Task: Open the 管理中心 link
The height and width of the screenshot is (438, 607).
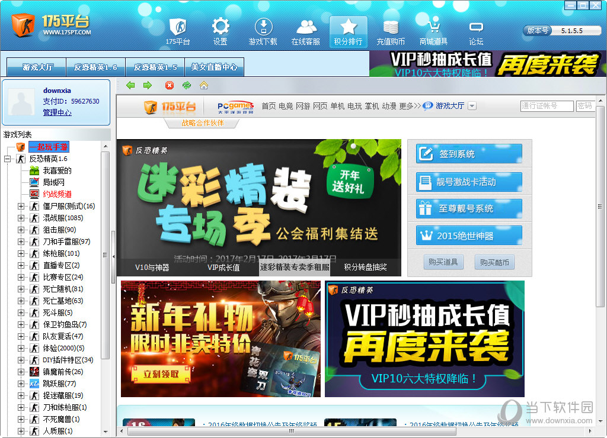Action: [x=57, y=112]
